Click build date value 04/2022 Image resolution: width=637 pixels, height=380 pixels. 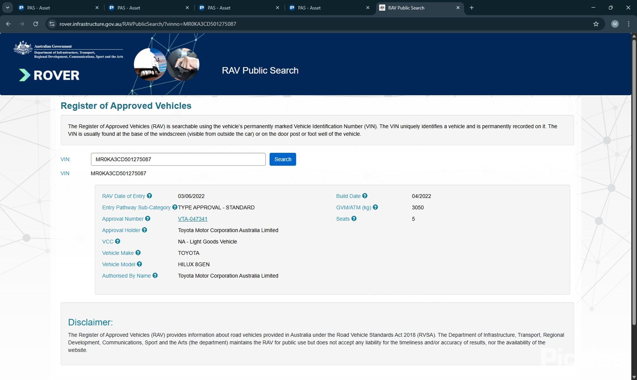[421, 196]
